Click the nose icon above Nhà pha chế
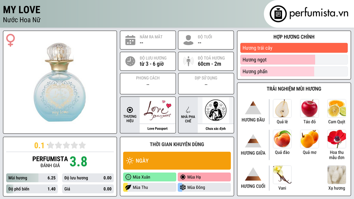Image resolution: width=354 pixels, height=199 pixels. click(x=188, y=110)
